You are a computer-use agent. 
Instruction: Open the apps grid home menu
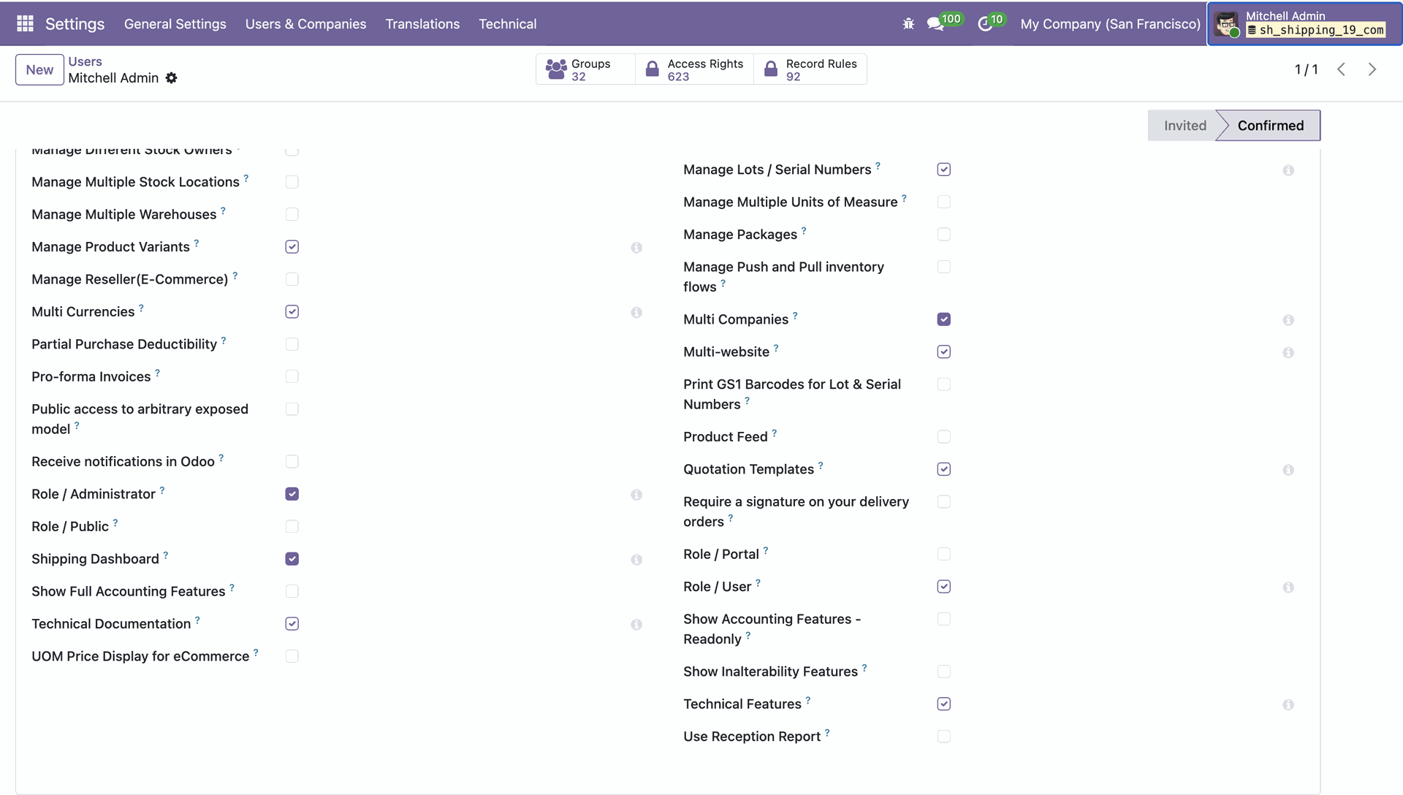coord(25,24)
